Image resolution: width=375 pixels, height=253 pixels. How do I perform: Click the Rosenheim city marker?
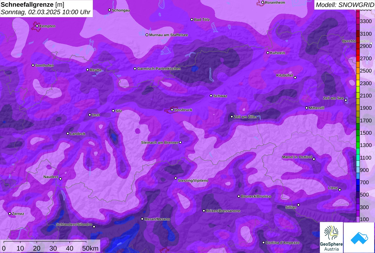(x=262, y=2)
